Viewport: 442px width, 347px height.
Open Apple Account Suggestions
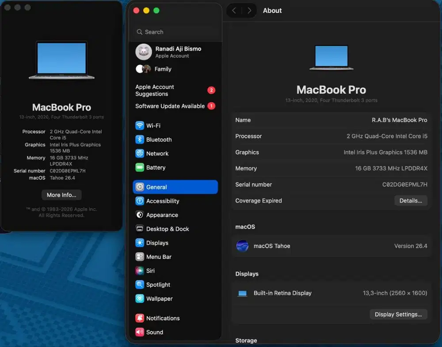click(175, 91)
